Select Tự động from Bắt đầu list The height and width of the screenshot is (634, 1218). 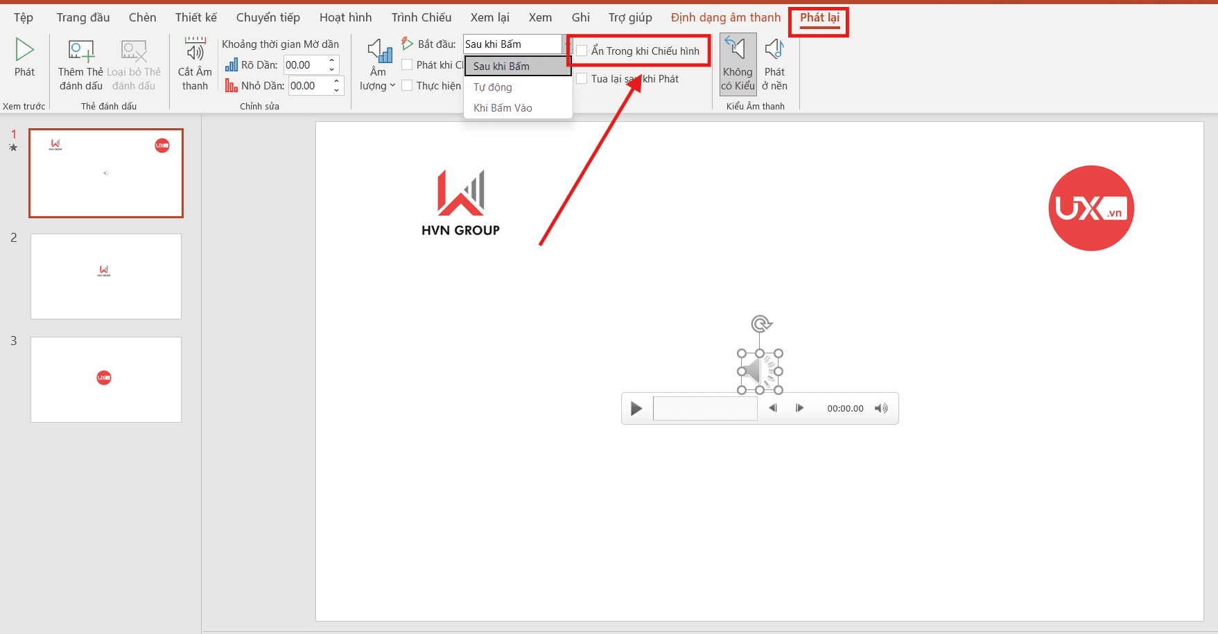coord(493,87)
